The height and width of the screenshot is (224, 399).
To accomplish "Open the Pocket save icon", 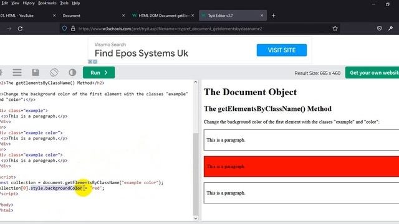I will click(x=380, y=28).
